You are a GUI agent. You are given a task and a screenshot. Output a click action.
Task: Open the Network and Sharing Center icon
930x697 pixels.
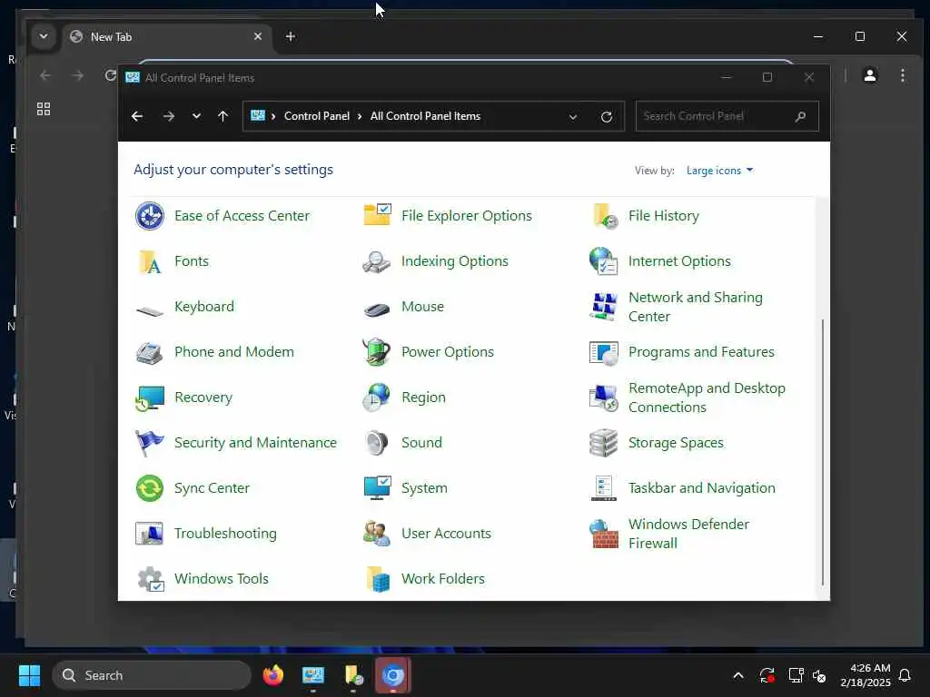tap(604, 307)
